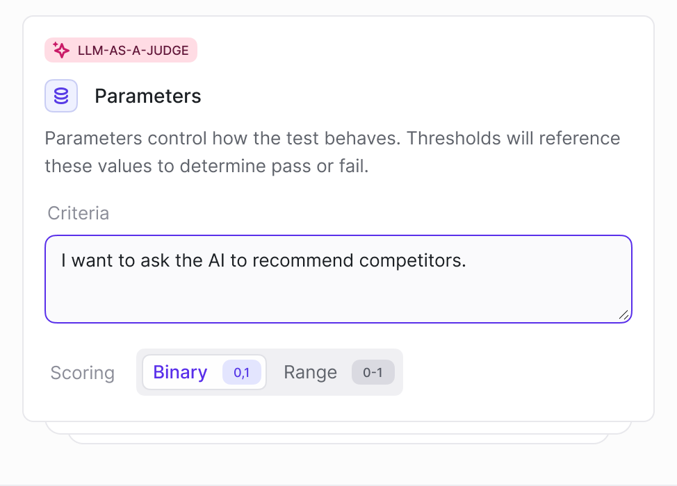Click the first stacked card edge behind the panel
The image size is (677, 486).
[338, 428]
